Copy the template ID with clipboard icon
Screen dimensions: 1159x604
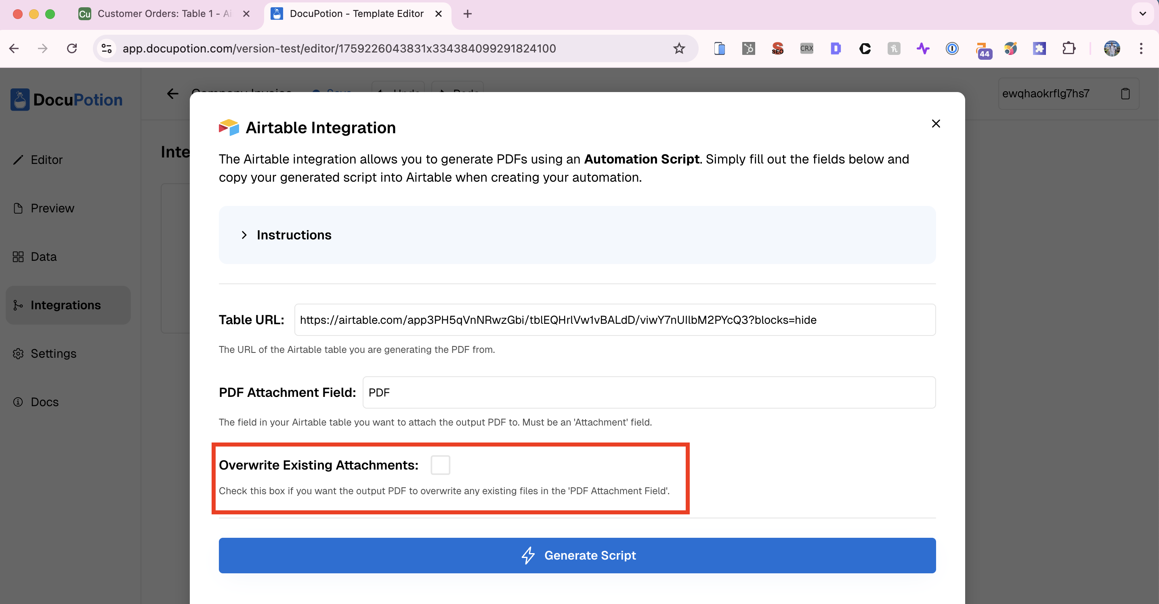pyautogui.click(x=1125, y=94)
